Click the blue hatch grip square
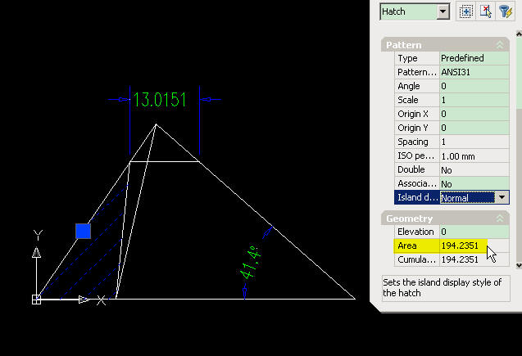 [84, 231]
